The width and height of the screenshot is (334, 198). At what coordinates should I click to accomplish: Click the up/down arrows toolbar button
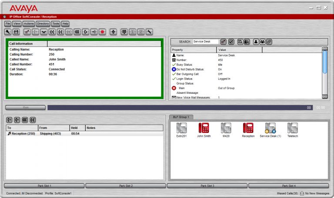tap(113, 32)
